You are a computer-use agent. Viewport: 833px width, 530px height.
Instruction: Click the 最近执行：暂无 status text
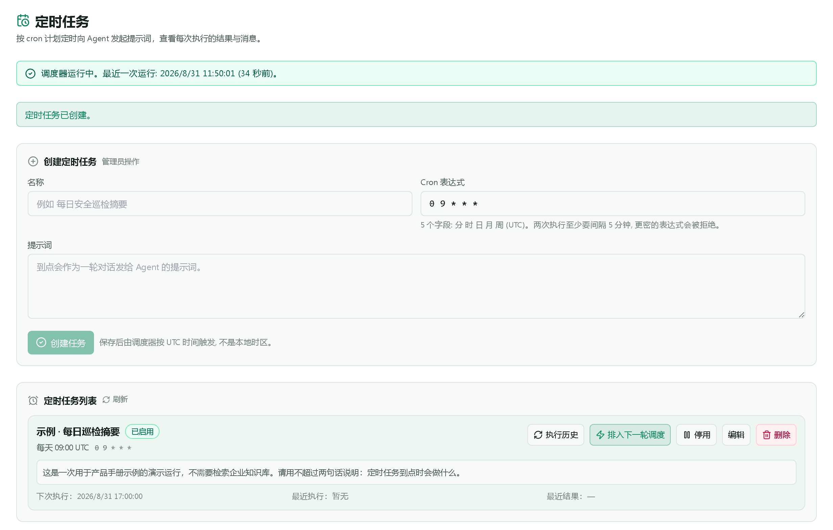320,496
